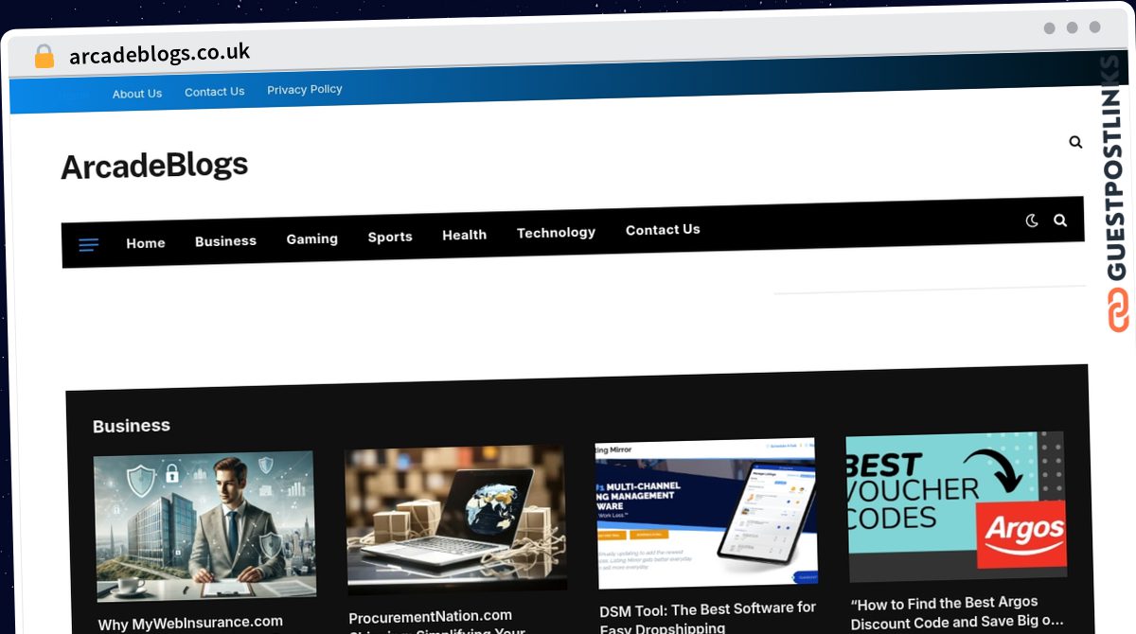Click the Business section heading
The width and height of the screenshot is (1136, 634).
point(132,426)
